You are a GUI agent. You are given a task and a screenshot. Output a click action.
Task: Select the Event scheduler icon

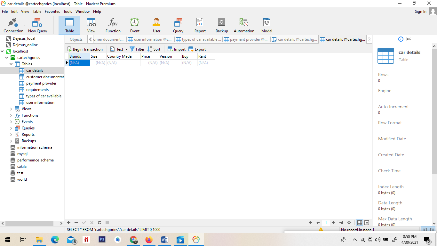click(135, 25)
